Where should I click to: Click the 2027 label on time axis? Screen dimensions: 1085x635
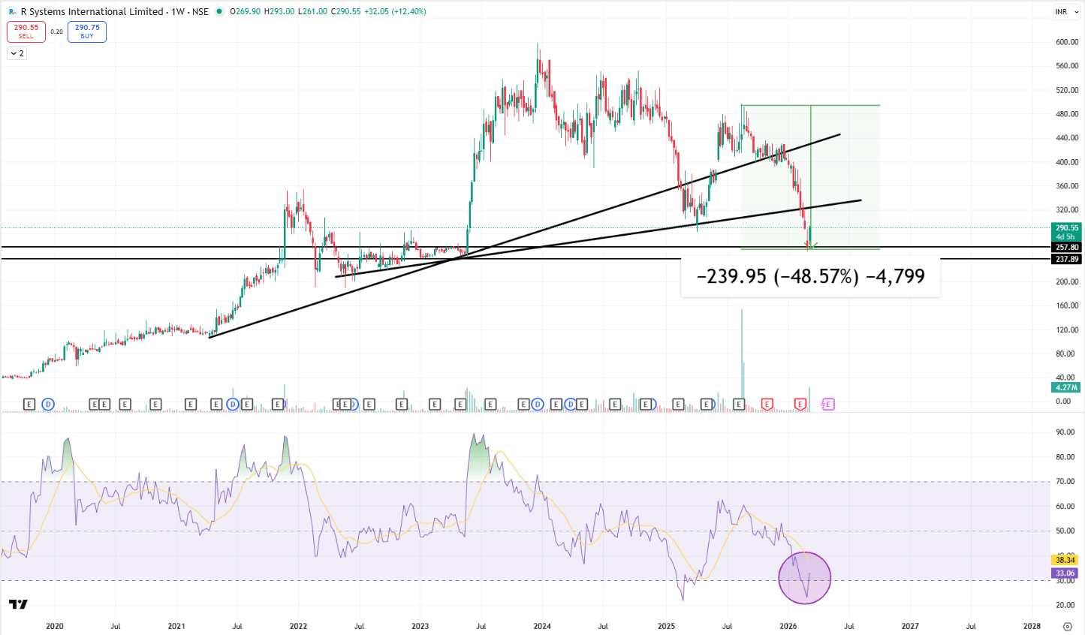coord(910,626)
